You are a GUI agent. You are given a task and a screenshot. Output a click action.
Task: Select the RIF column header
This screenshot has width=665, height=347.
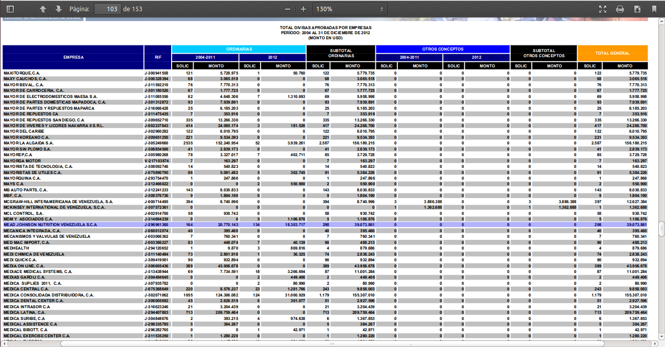158,57
